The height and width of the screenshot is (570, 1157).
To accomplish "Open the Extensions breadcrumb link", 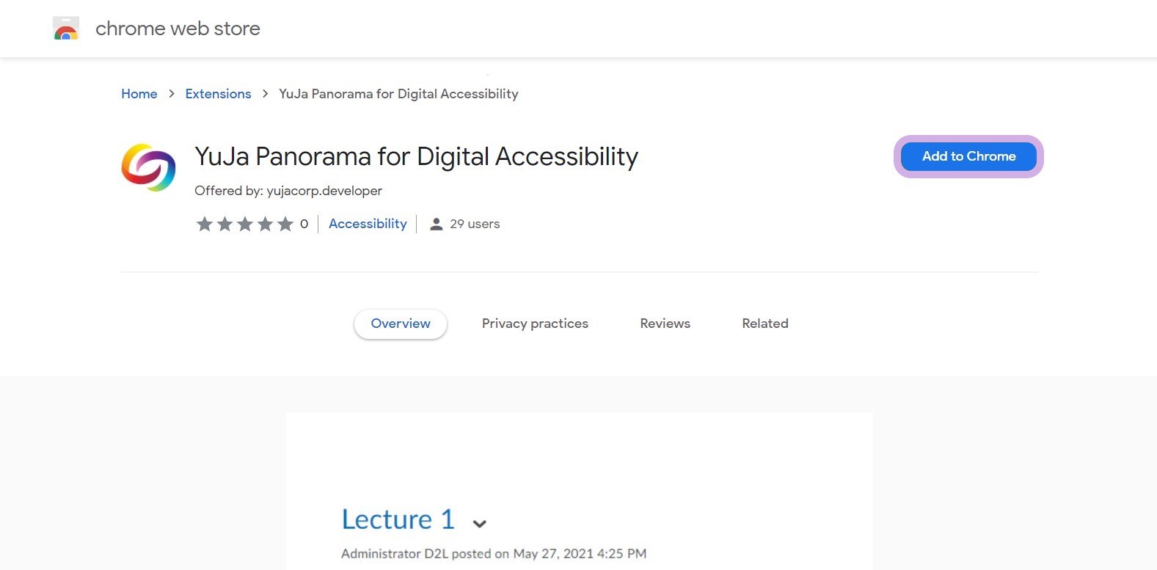I will pos(218,94).
